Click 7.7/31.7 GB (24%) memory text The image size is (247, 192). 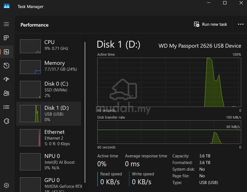[x=61, y=69]
